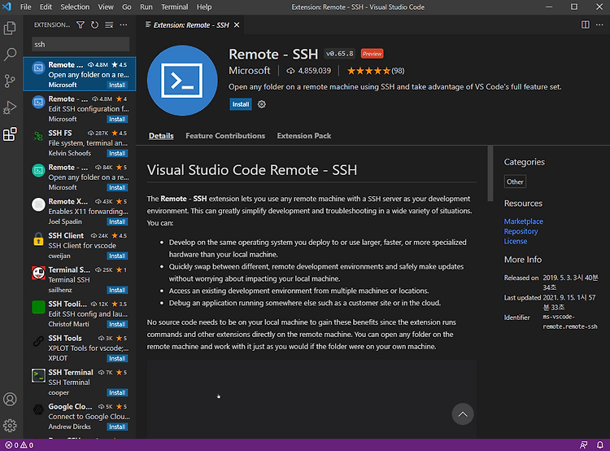Click the Preview badge
Screen dimensions: 610x451
coord(372,54)
